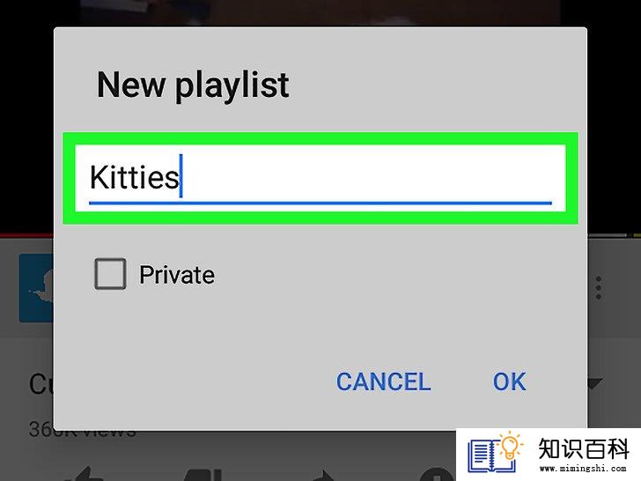
Task: Click the 知识百科 watermark text
Action: [584, 448]
